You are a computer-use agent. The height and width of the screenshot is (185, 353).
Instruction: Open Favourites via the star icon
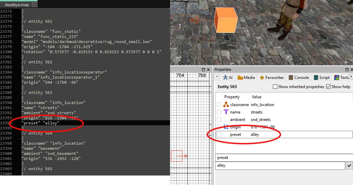(262, 78)
